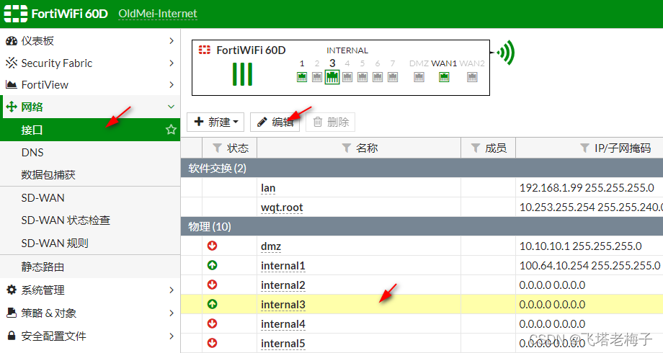The height and width of the screenshot is (353, 663).
Task: Click port 2 icon in faceplate
Action: [317, 77]
